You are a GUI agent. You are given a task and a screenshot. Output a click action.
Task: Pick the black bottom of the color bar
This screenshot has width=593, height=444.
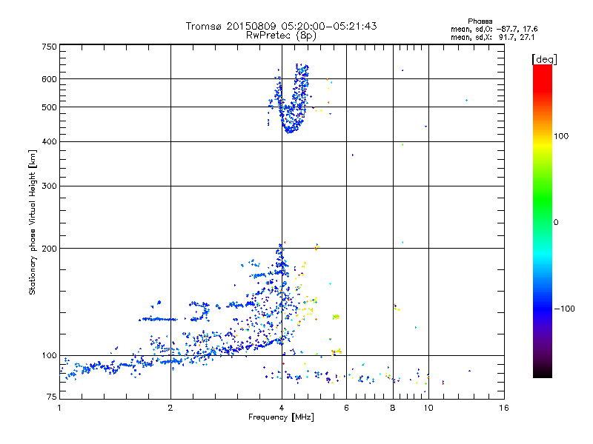pyautogui.click(x=542, y=374)
